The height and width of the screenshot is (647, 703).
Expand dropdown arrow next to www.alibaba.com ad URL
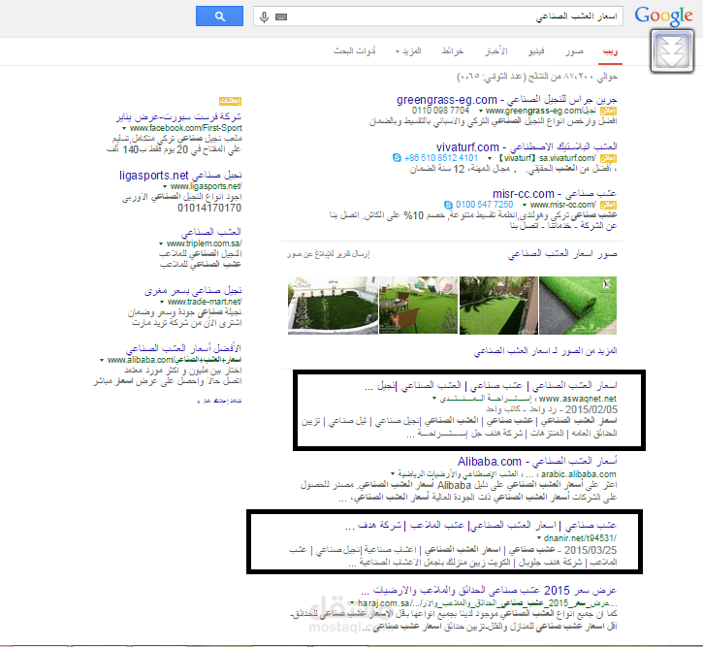click(x=102, y=360)
